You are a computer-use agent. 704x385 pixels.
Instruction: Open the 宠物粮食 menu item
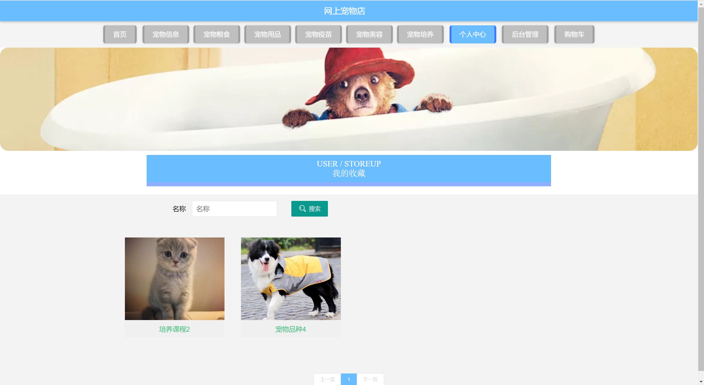[x=217, y=34]
